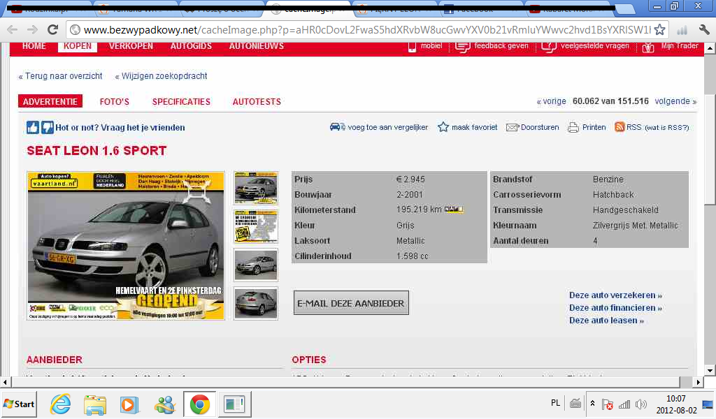Viewport: 716px width, 419px height.
Task: Open the AUTOGIDS menu item
Action: pyautogui.click(x=191, y=46)
